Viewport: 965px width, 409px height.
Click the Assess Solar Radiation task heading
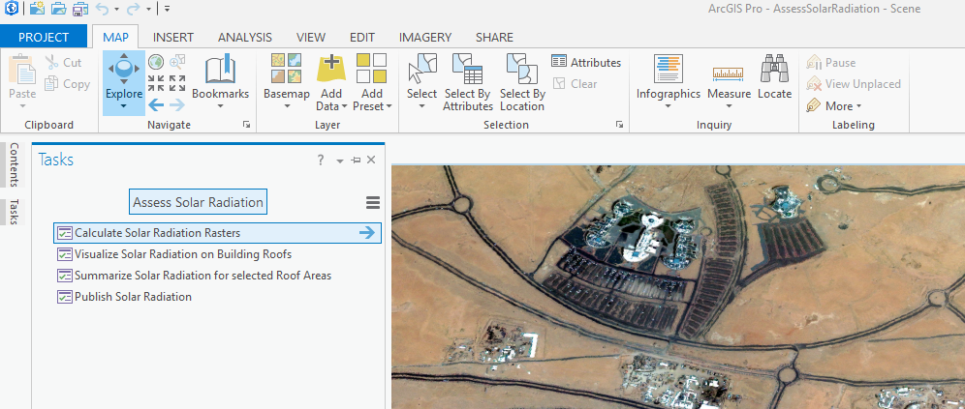point(199,202)
